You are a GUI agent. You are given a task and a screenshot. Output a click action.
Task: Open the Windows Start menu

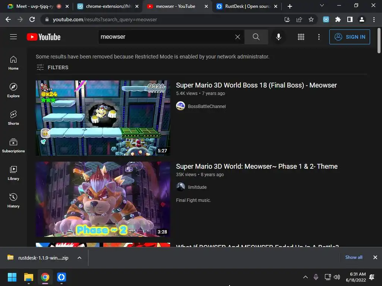click(x=12, y=277)
